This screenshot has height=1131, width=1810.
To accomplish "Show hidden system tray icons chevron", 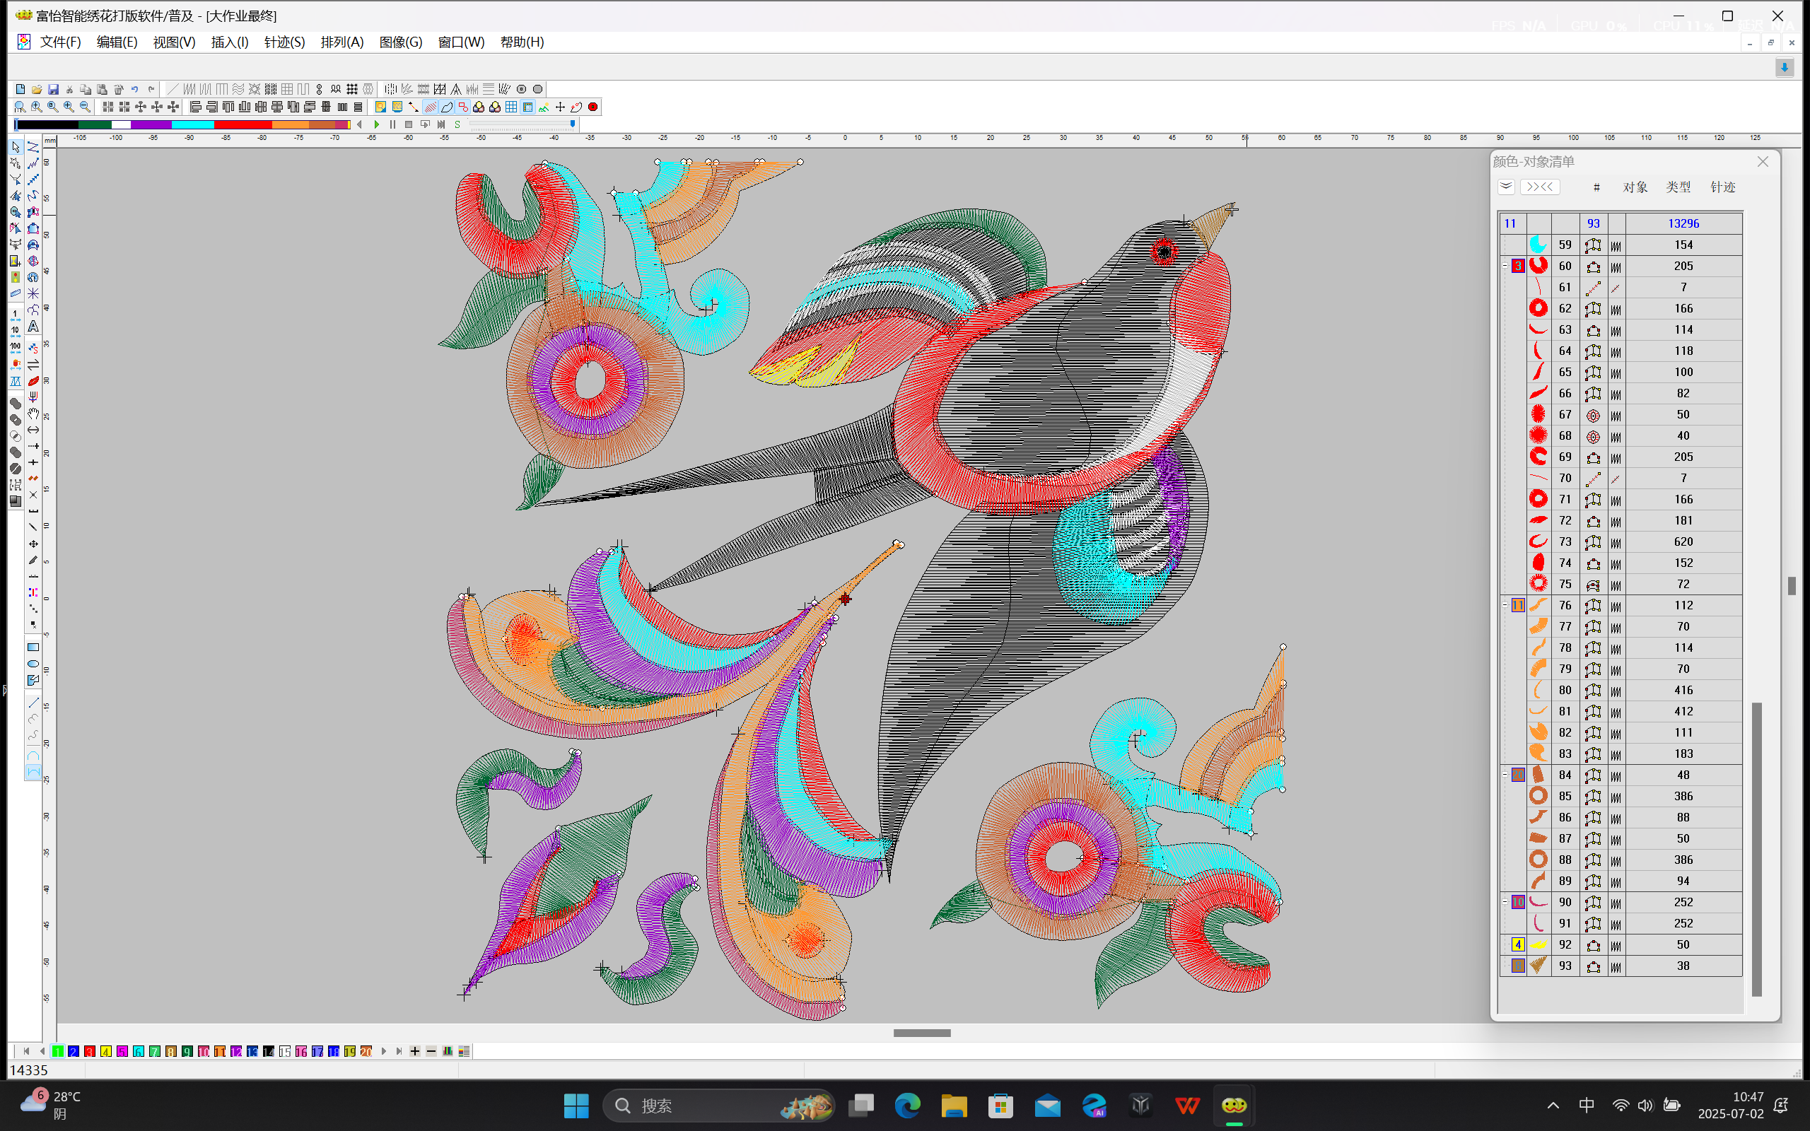I will 1553,1106.
